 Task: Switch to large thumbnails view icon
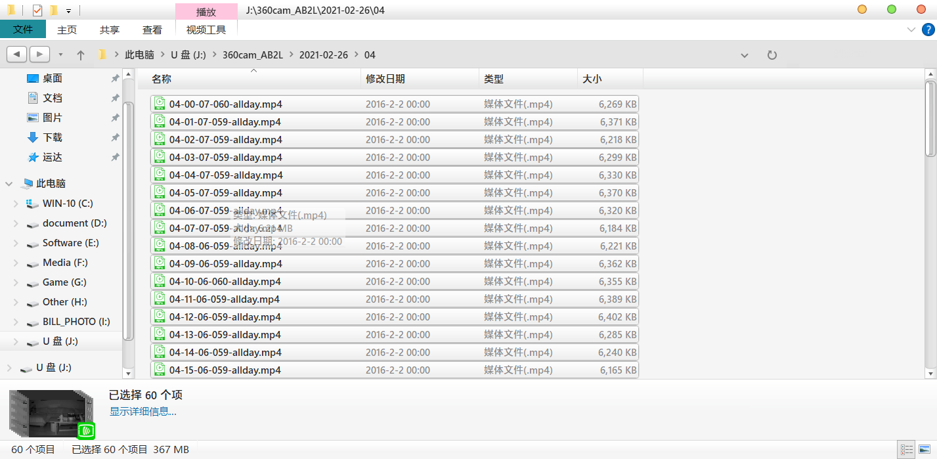coord(924,450)
